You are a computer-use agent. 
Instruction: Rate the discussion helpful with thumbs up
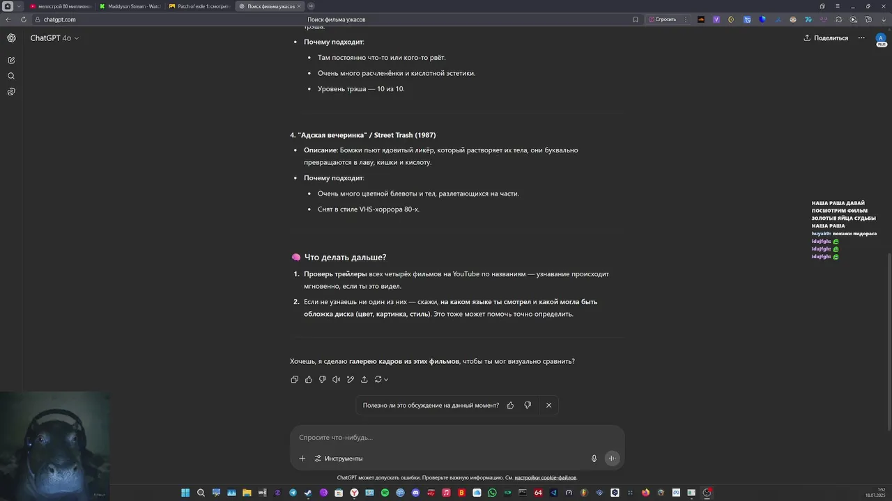tap(510, 405)
